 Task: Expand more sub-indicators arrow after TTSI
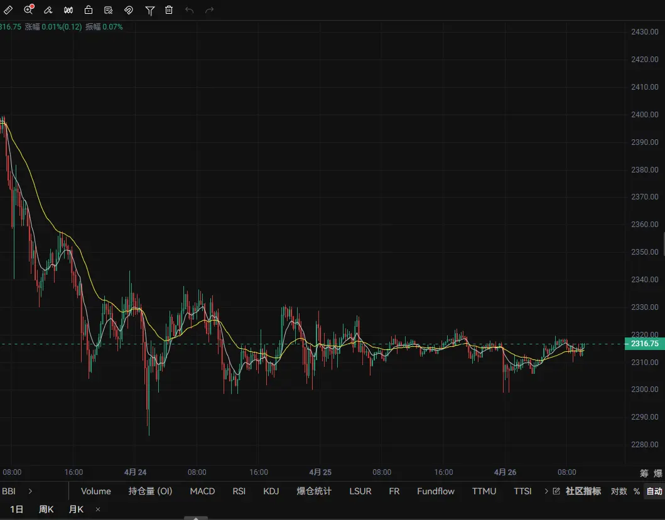coord(546,491)
